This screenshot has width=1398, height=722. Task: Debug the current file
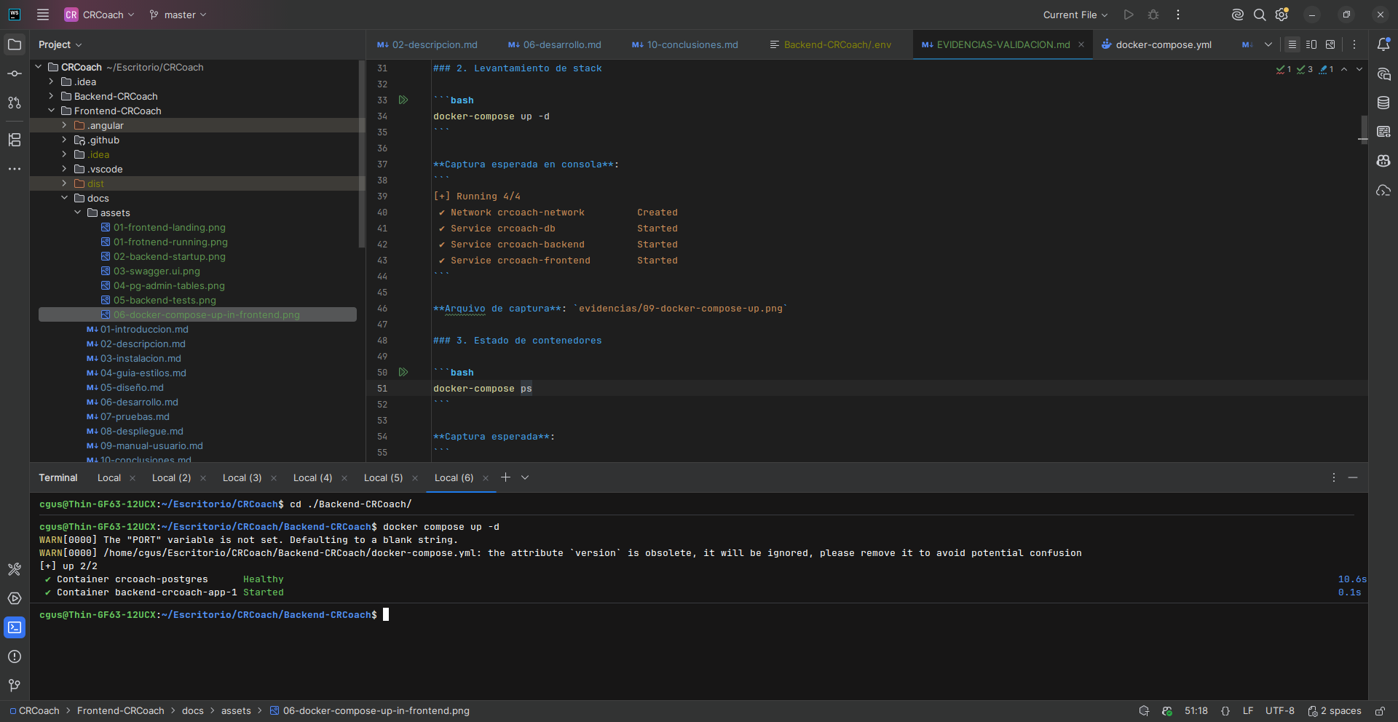pyautogui.click(x=1153, y=15)
